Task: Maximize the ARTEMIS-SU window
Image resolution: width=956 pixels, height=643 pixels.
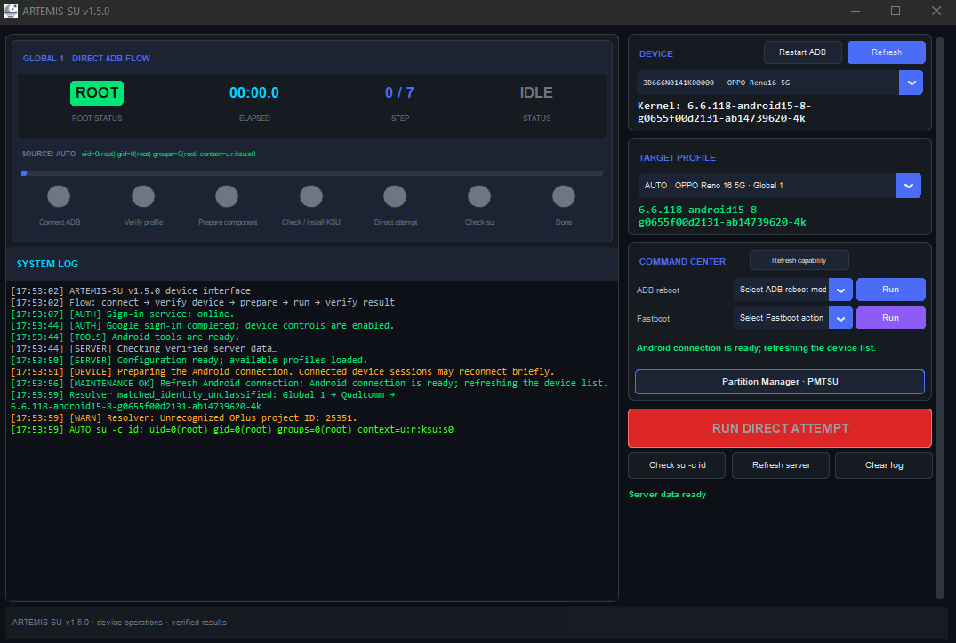Action: 896,11
